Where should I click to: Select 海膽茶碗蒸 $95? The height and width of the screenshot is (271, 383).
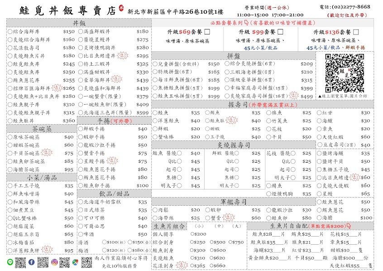[10, 169]
